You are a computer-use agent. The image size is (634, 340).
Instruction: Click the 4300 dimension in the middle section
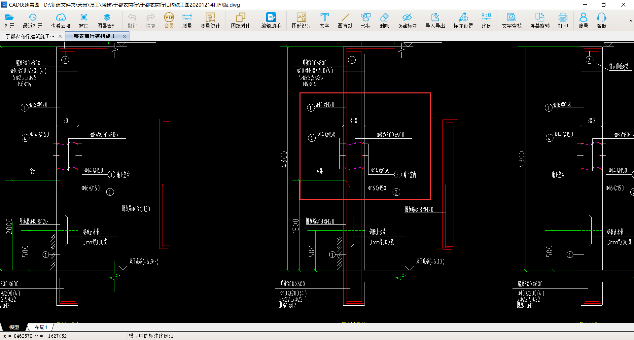[284, 159]
